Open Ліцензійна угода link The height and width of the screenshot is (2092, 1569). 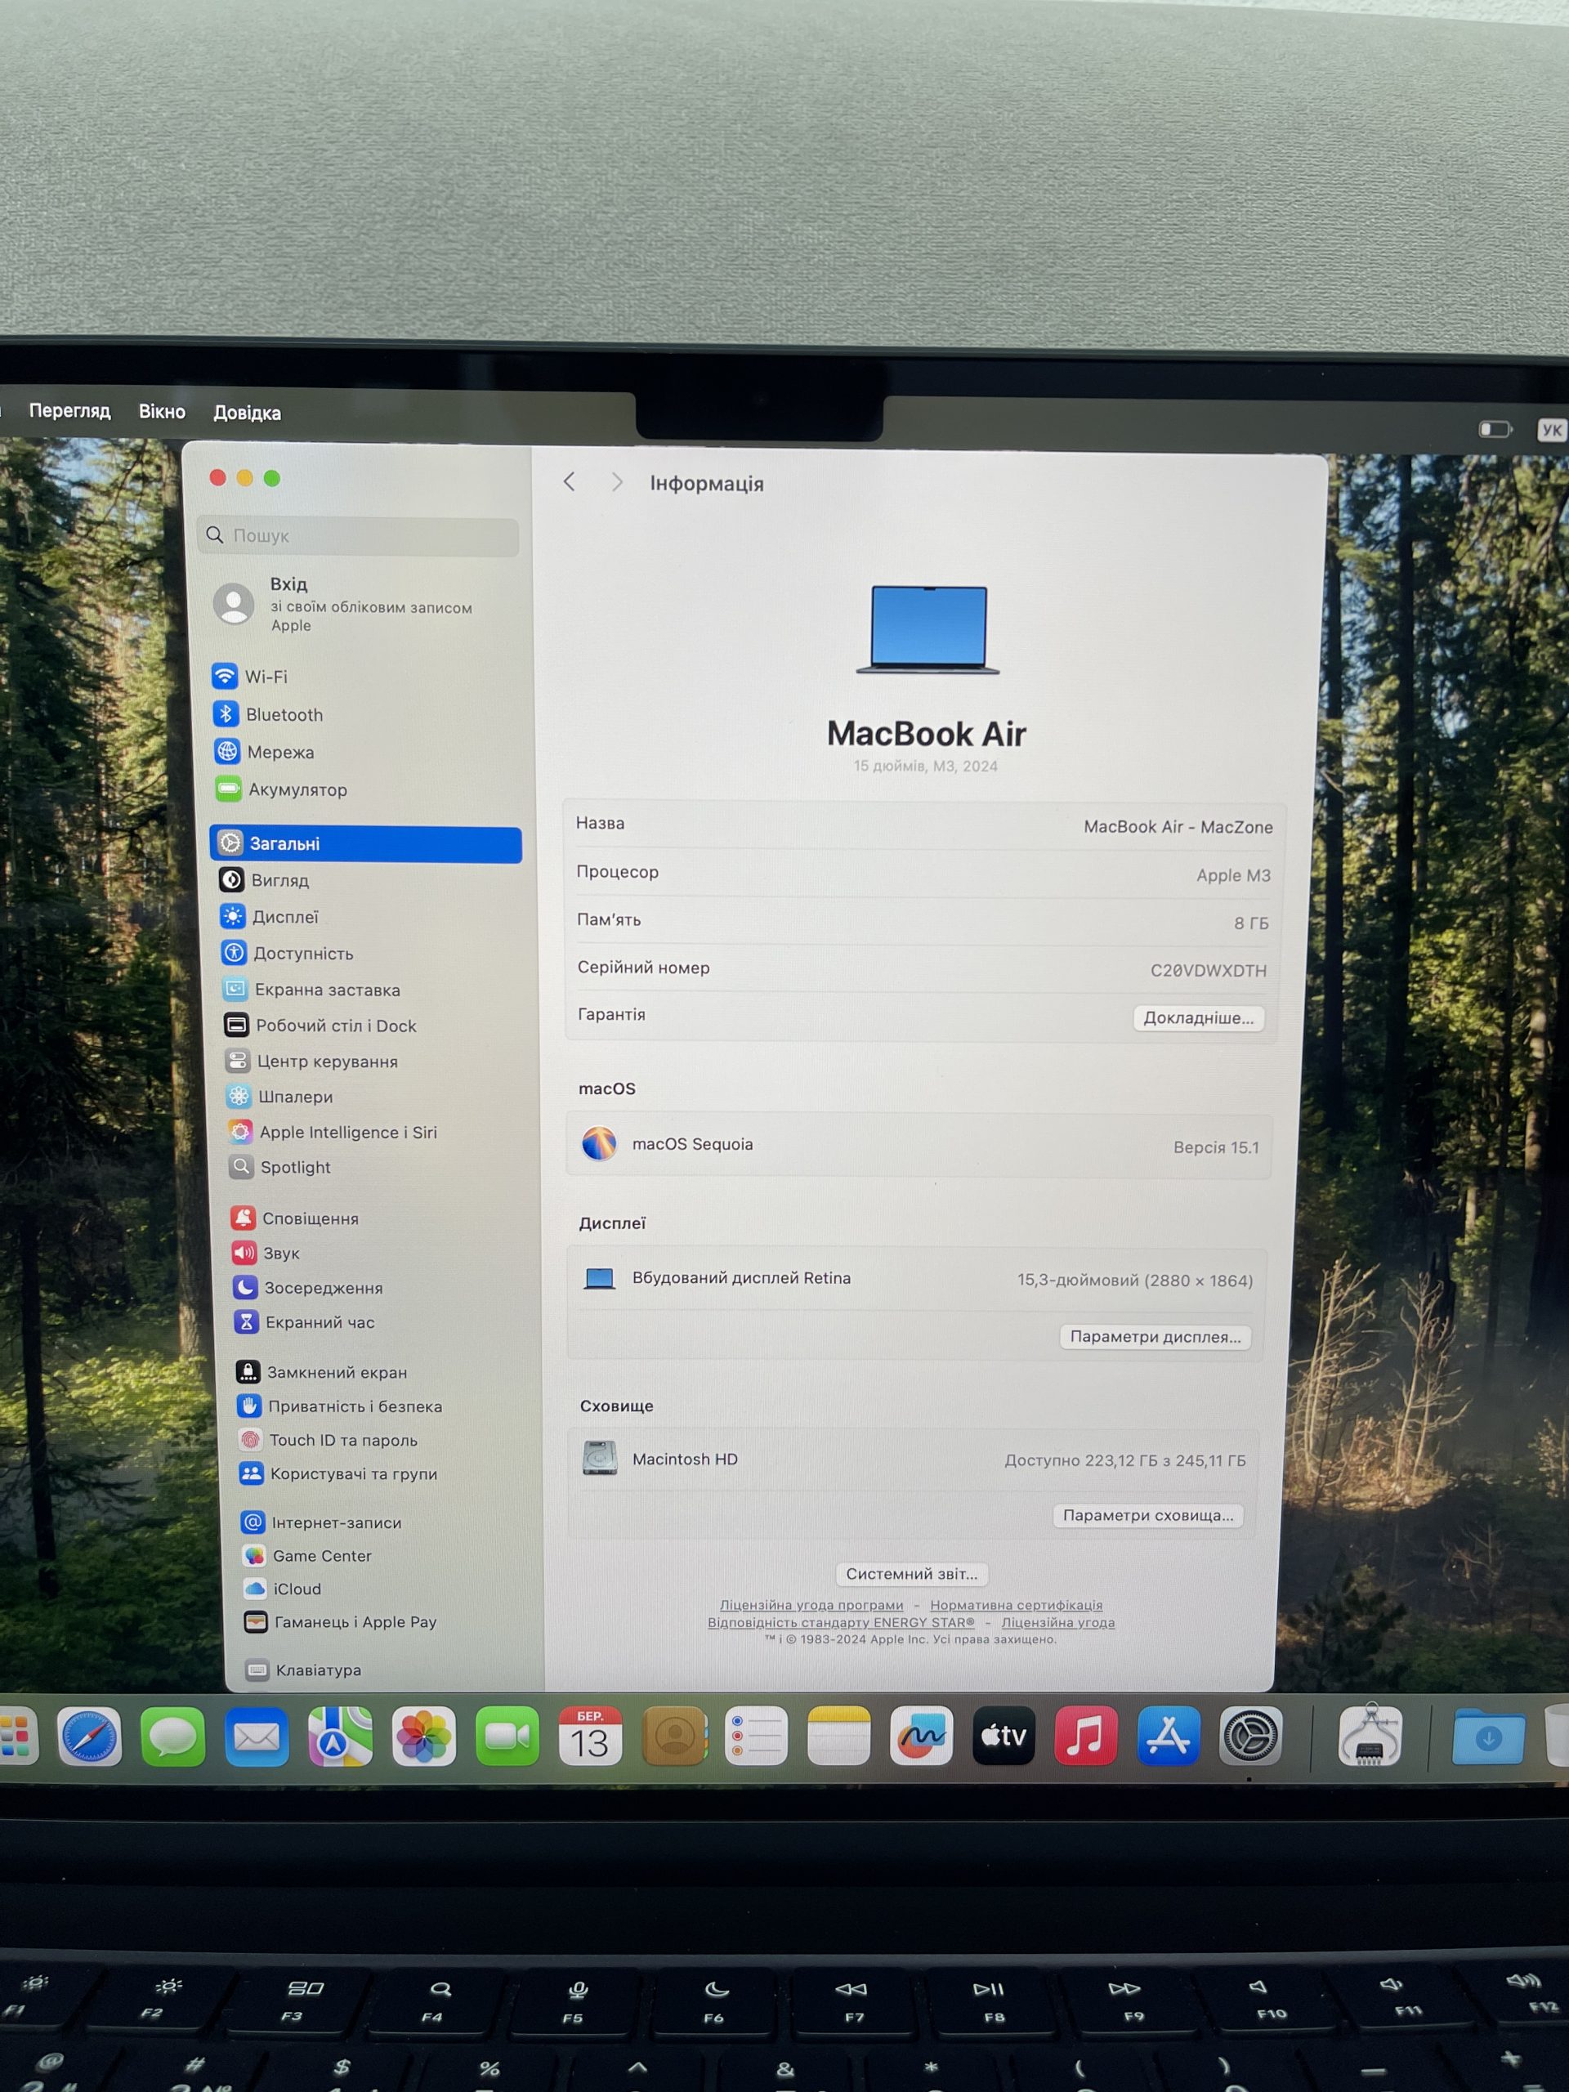1057,1622
